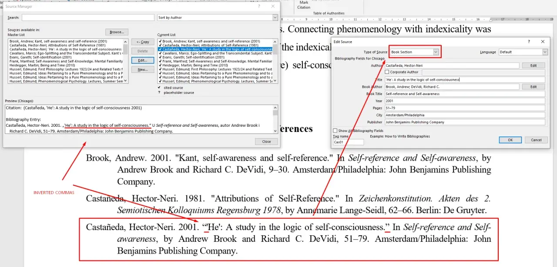557x267 pixels.
Task: Select Brook, Andrew entry in the Master List
Action: [66, 41]
